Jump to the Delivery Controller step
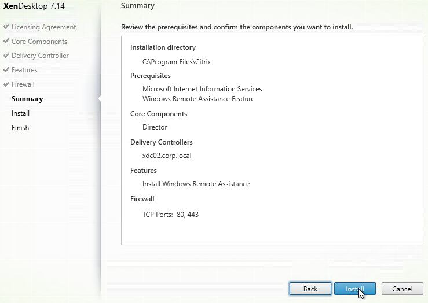This screenshot has width=428, height=303. coord(40,56)
